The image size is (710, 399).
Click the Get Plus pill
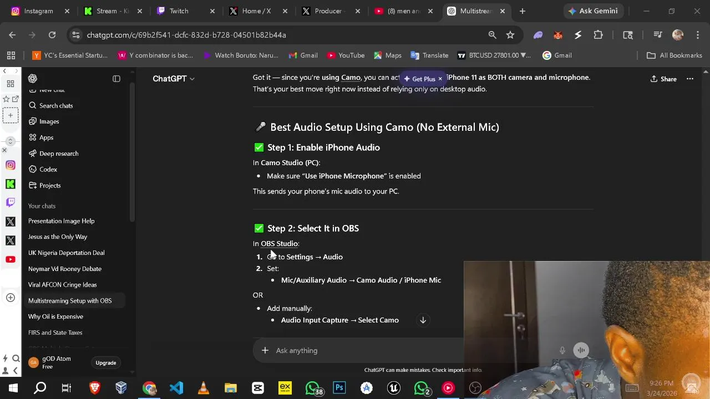pos(420,79)
